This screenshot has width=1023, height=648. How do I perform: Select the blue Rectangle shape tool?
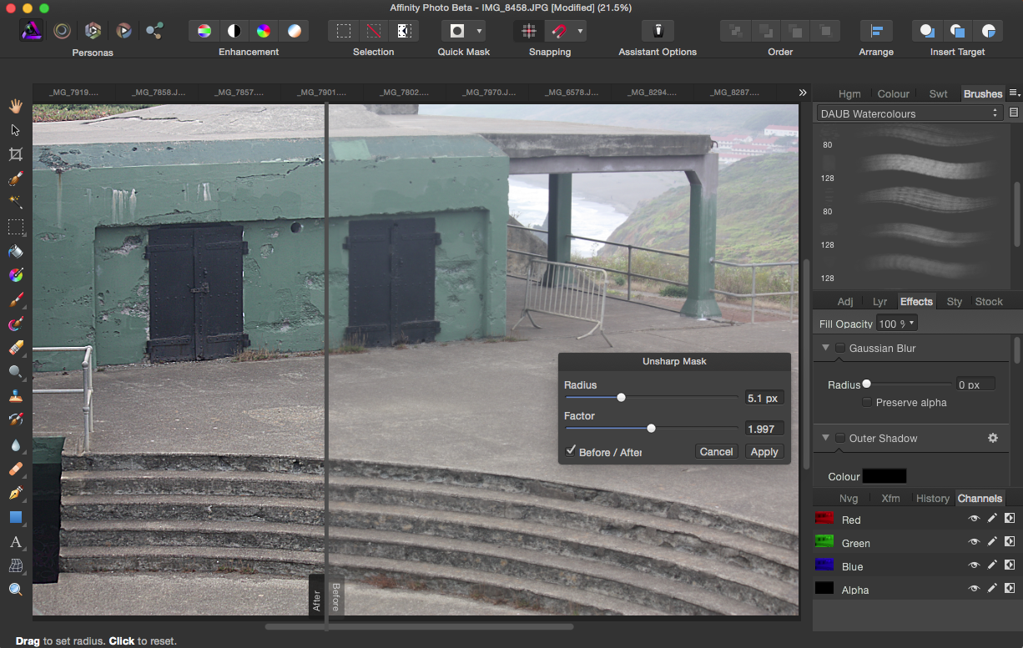coord(15,517)
